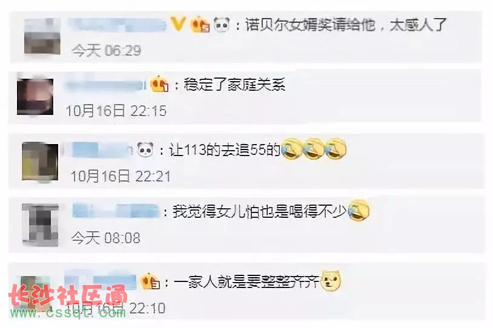The image size is (493, 328).
Task: Open avatar of first commenter
Action: pos(42,36)
